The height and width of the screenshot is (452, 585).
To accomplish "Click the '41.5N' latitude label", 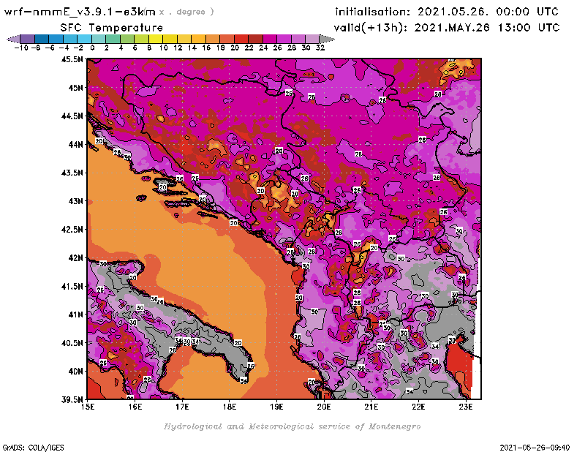I will click(72, 286).
